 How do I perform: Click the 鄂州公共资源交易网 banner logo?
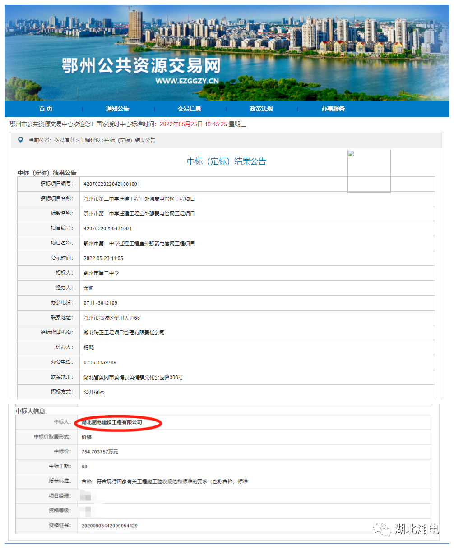point(140,67)
